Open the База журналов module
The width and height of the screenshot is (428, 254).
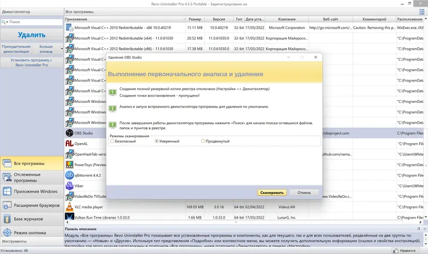[x=32, y=219]
